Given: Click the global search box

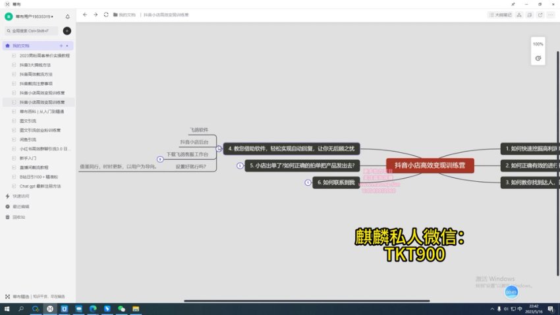Looking at the screenshot, I should coord(32,31).
